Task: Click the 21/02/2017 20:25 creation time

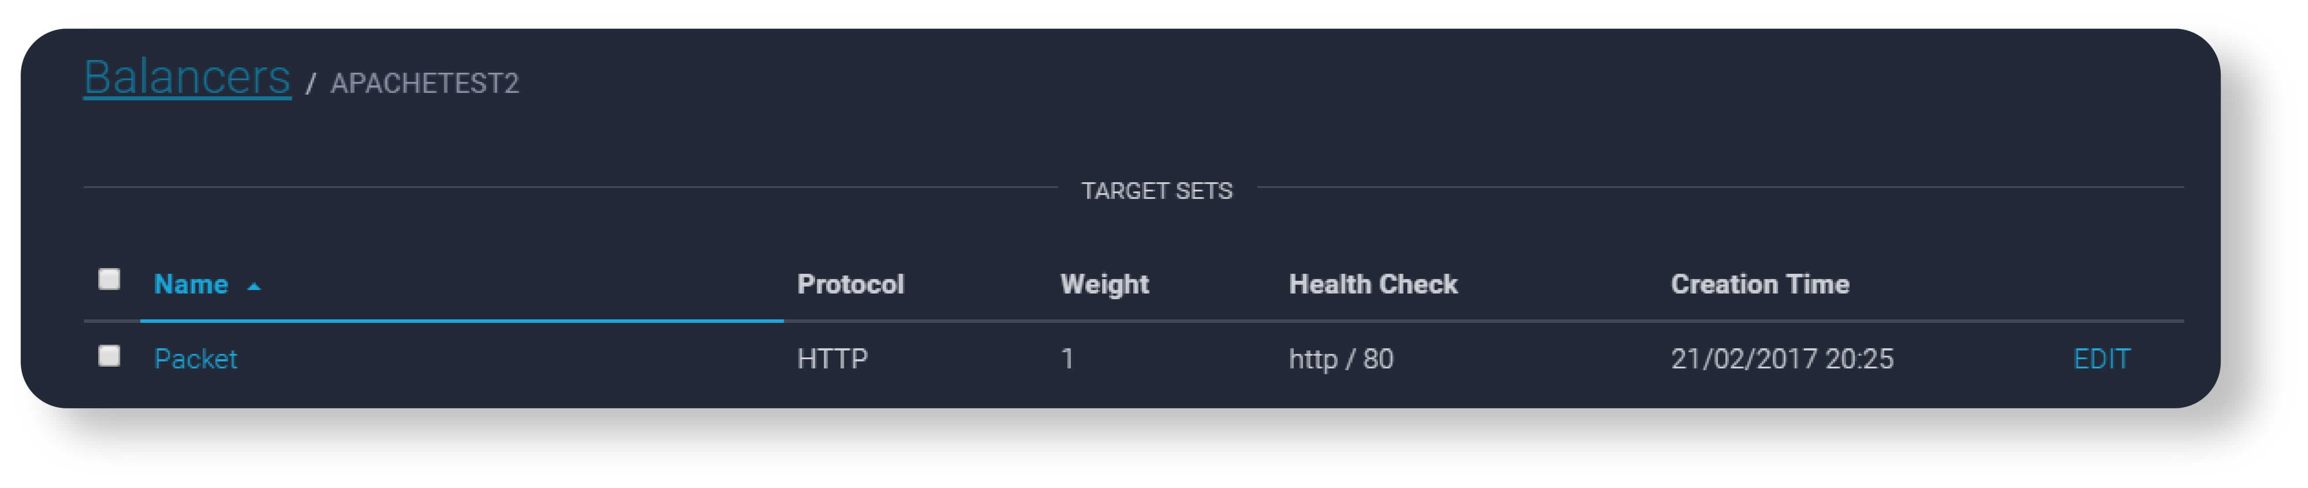Action: click(x=1781, y=359)
